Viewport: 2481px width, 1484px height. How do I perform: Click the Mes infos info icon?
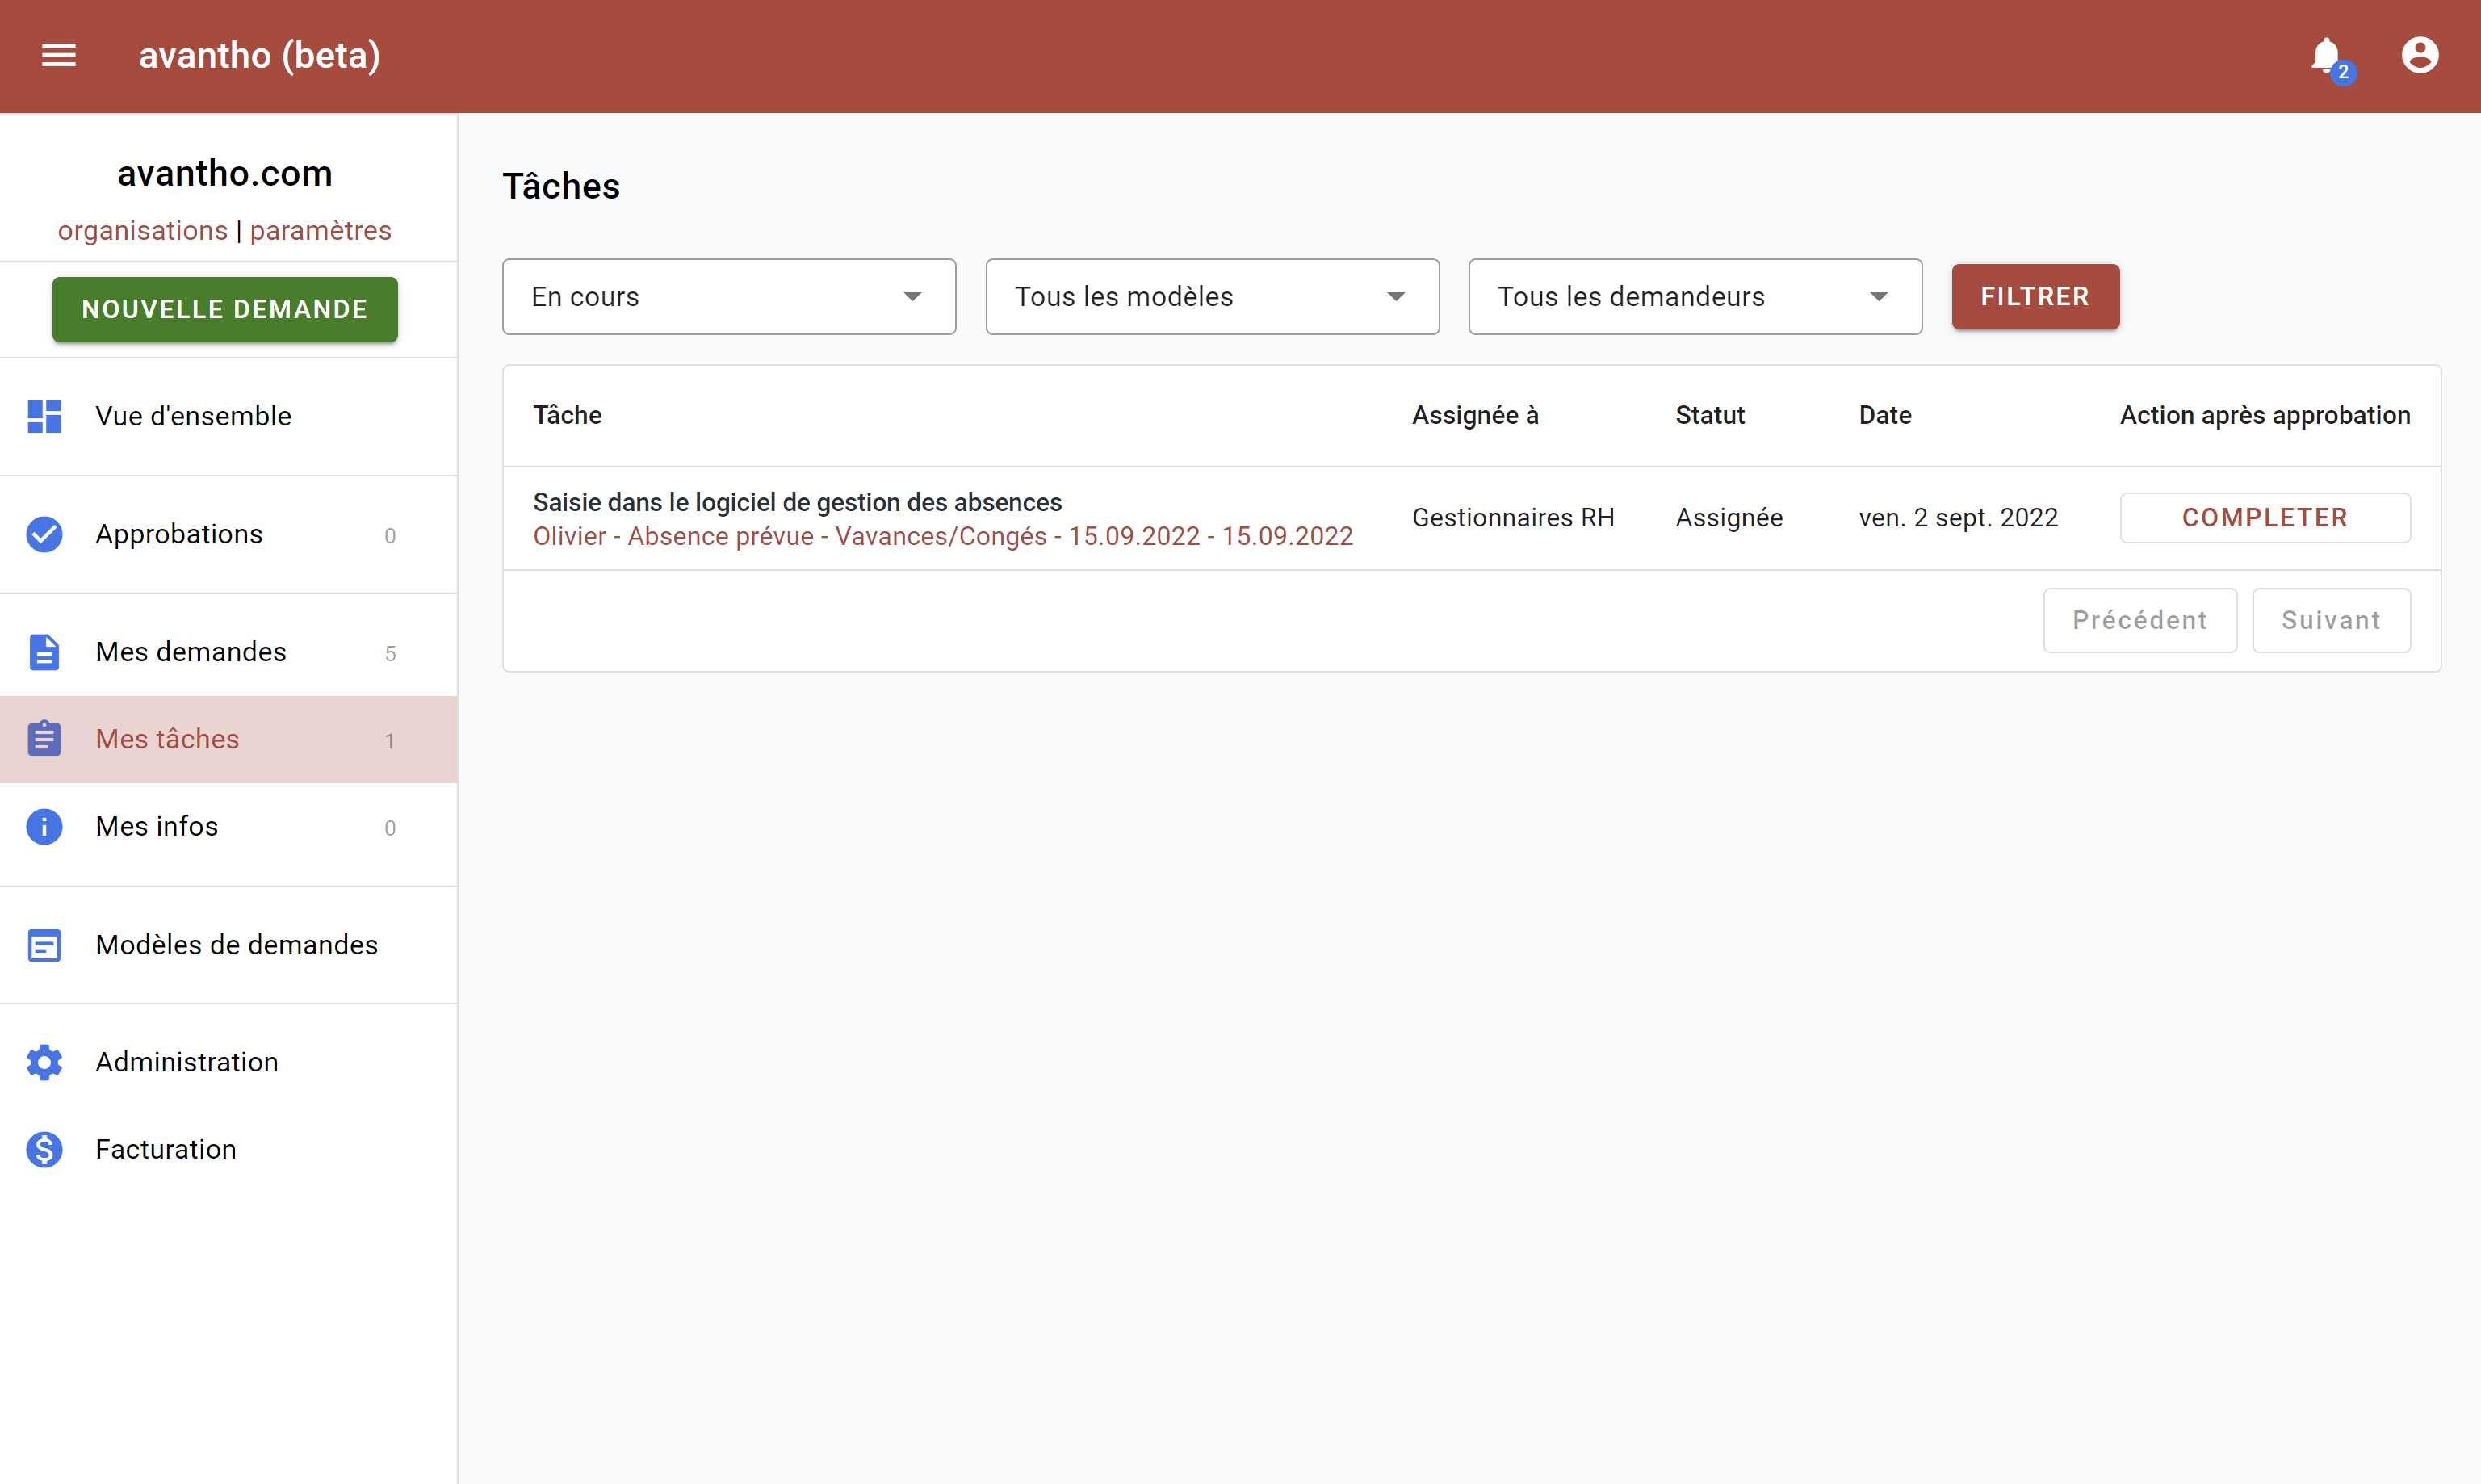pyautogui.click(x=44, y=827)
